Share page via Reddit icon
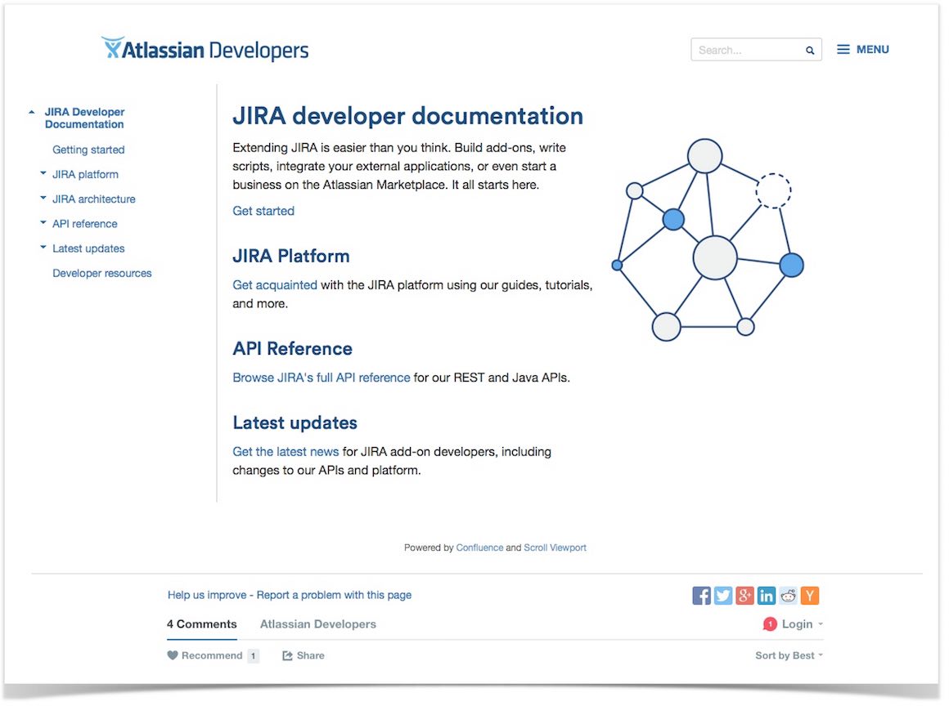The image size is (949, 706). click(788, 596)
